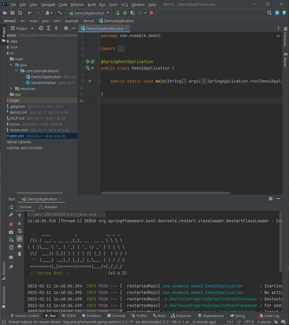289x325 pixels.
Task: Open file with the toolbar Open icon
Action: click(x=5, y=13)
